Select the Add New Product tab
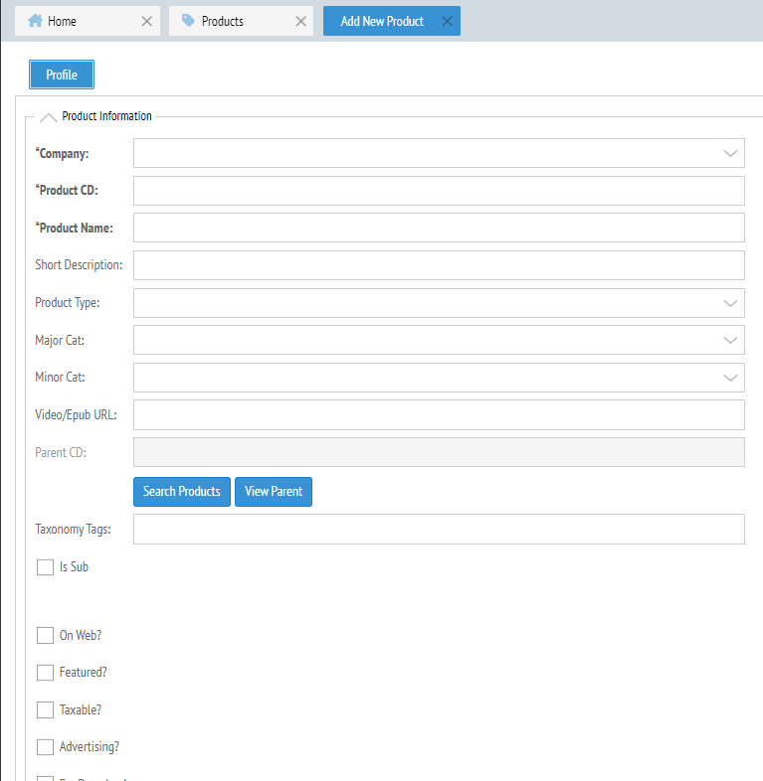Viewport: 763px width, 781px height. 392,21
